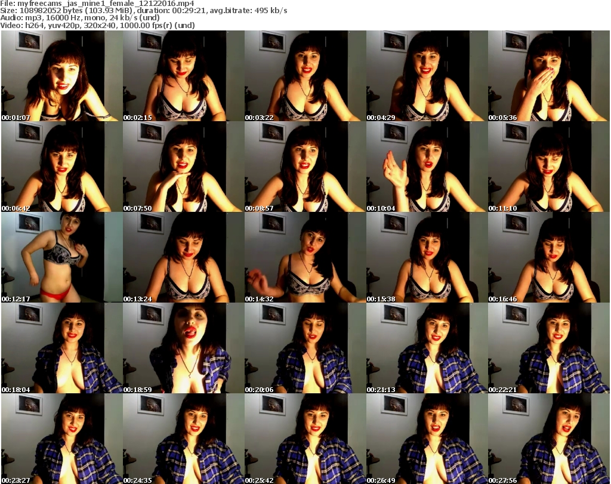The image size is (611, 484).
Task: Click the 'Video: h264, yuv420p' line
Action: pos(97,25)
